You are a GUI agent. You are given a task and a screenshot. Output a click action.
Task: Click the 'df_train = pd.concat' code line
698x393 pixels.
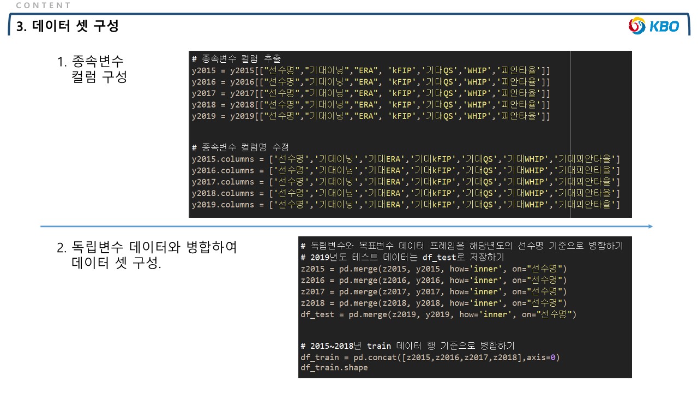click(x=430, y=358)
